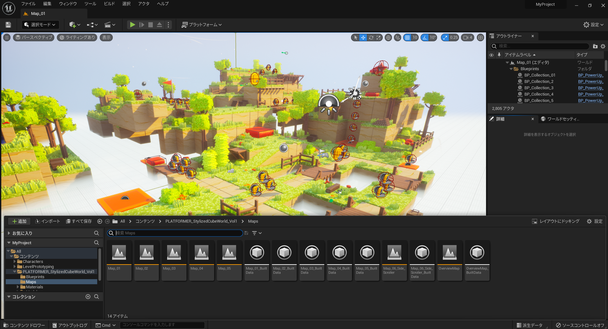Toggle rotation angle snapping
Image resolution: width=608 pixels, height=329 pixels.
[x=425, y=37]
